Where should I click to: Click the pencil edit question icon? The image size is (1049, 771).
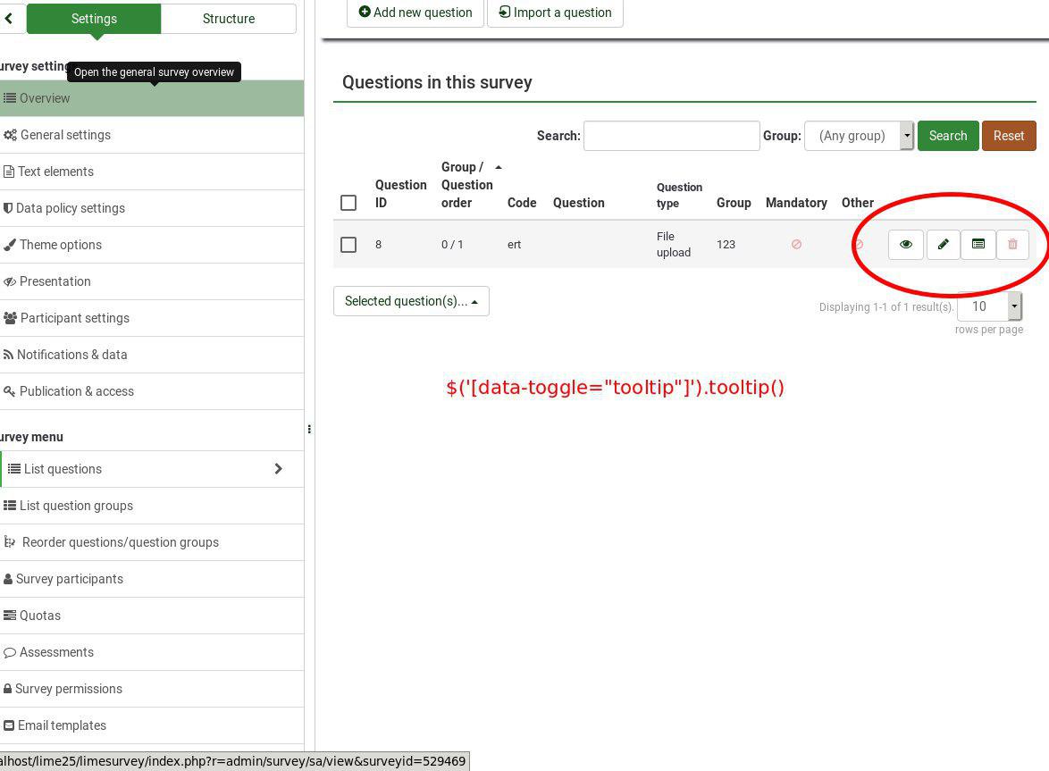943,244
